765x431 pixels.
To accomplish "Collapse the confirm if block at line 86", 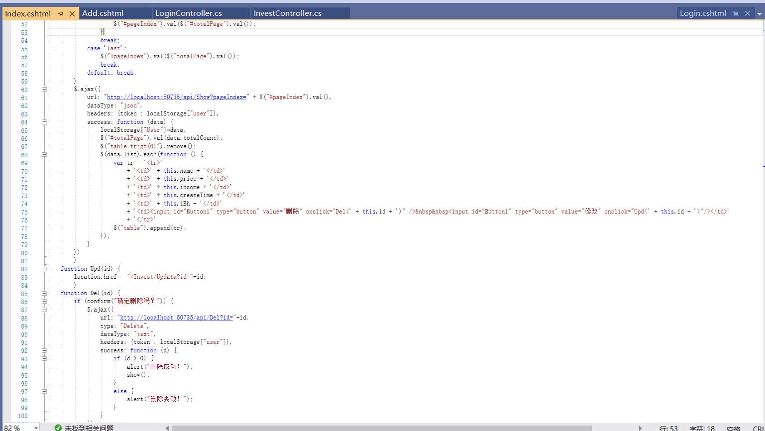I will [x=44, y=301].
